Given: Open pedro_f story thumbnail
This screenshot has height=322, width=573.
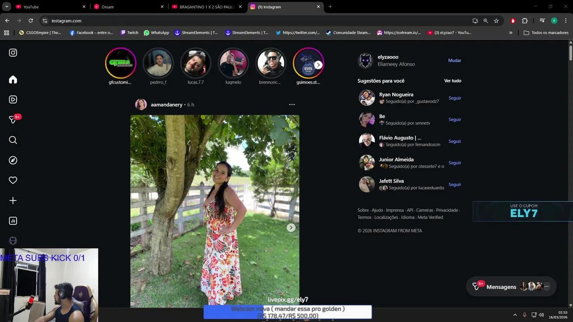Looking at the screenshot, I should coord(158,63).
